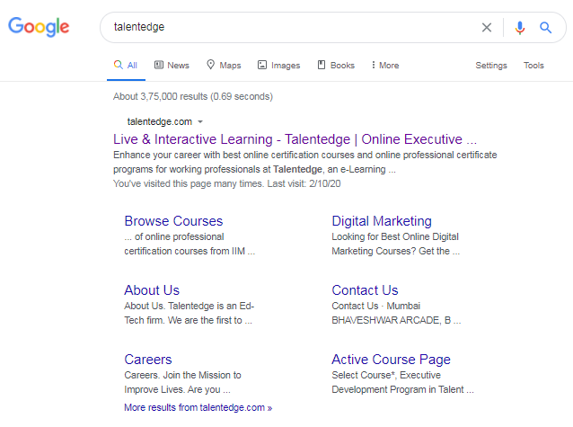The image size is (573, 427).
Task: Select the Books search tab
Action: (336, 66)
